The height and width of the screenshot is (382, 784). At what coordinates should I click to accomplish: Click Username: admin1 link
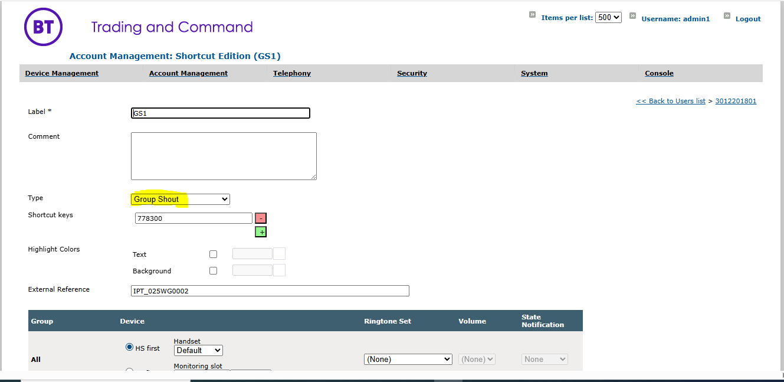[x=675, y=19]
